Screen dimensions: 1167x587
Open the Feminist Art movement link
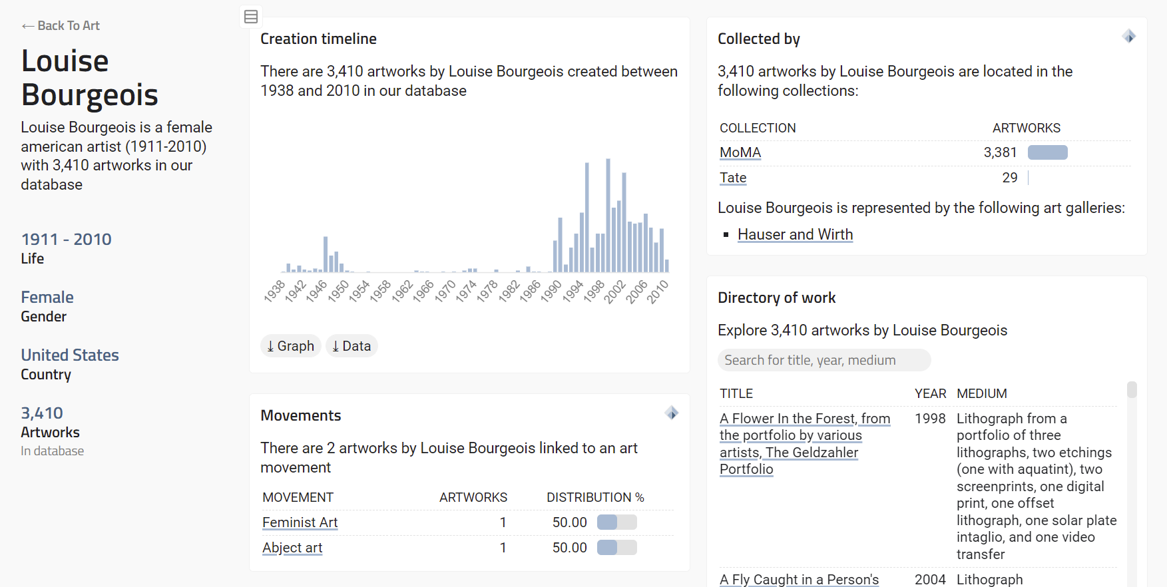(x=300, y=522)
